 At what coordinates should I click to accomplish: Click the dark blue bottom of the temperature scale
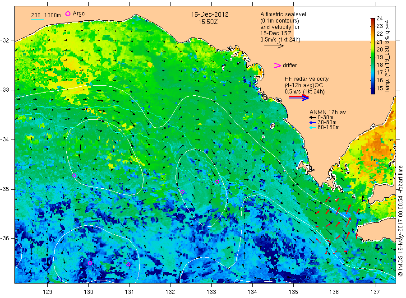point(373,92)
